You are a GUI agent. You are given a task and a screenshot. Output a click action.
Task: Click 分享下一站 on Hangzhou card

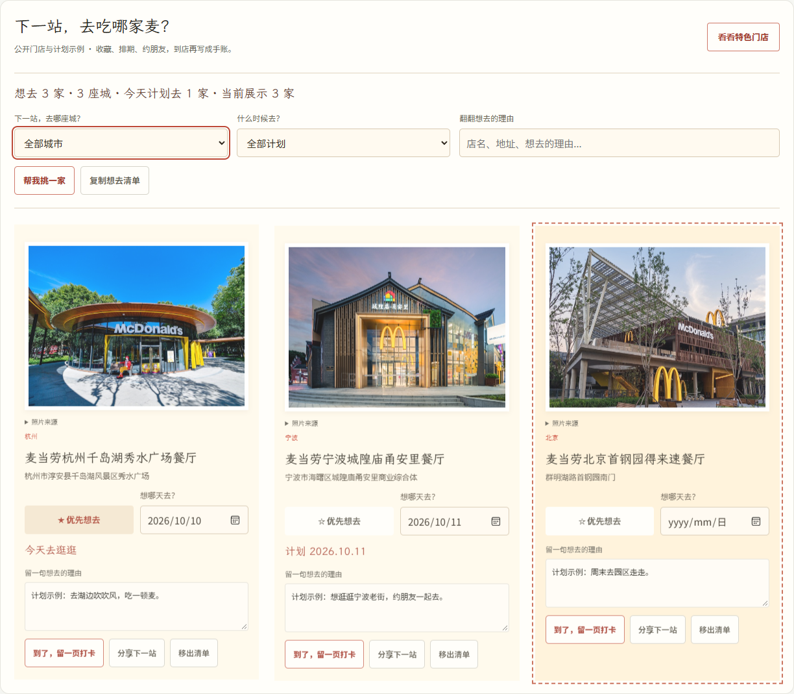pos(137,653)
